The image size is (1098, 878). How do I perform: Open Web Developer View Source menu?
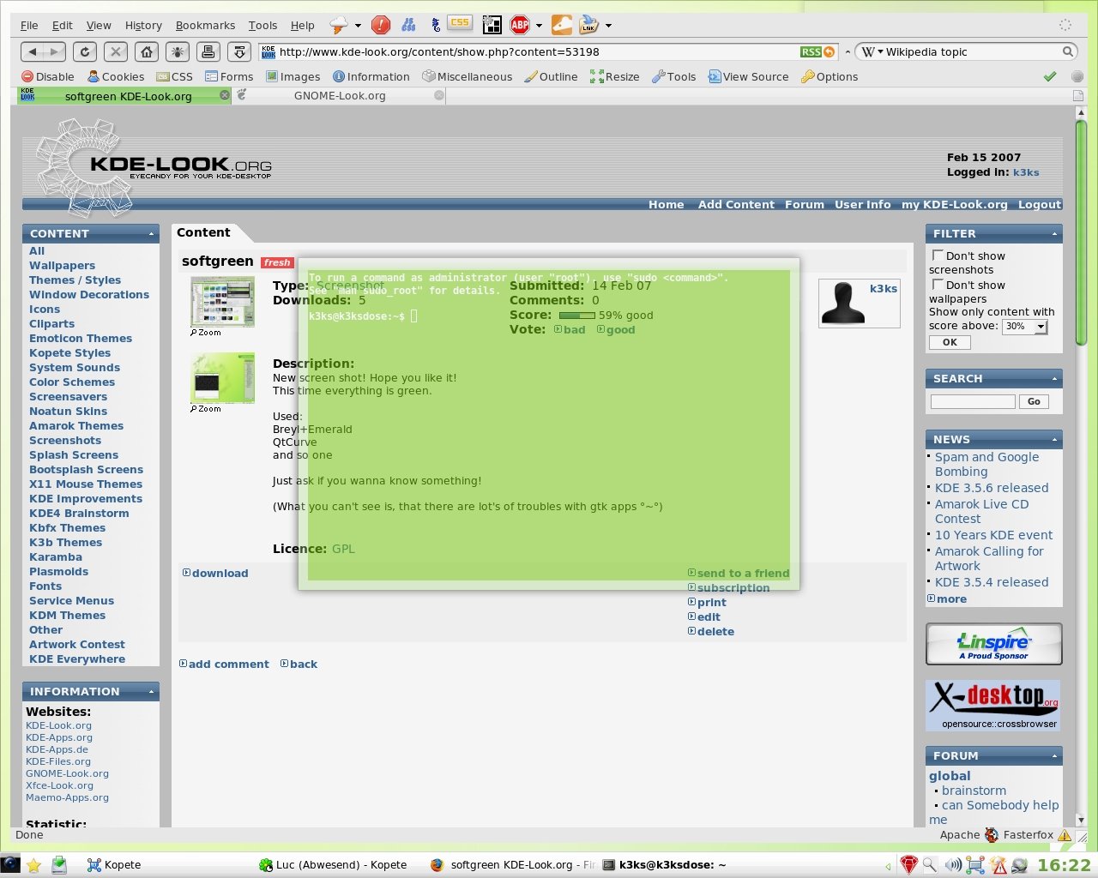(748, 76)
